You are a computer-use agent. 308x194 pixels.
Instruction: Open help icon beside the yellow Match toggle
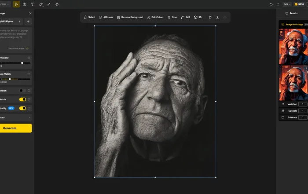click(x=29, y=99)
